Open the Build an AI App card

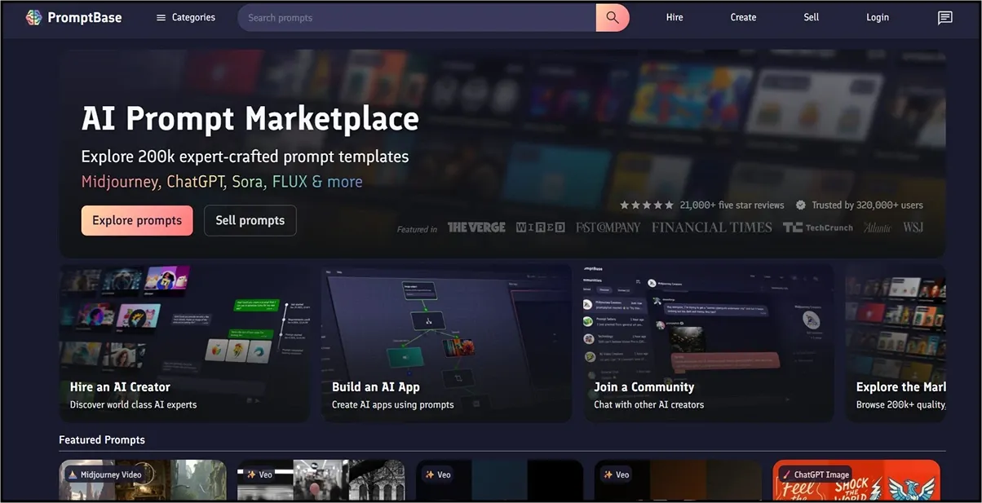pyautogui.click(x=446, y=342)
